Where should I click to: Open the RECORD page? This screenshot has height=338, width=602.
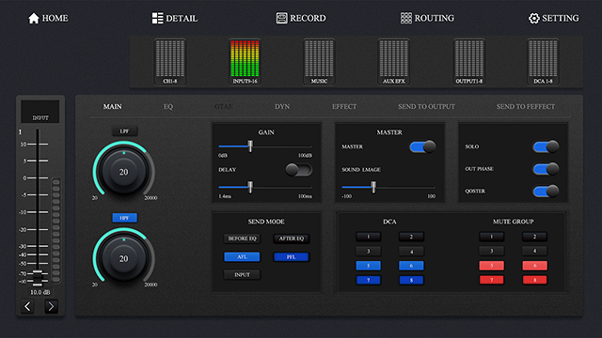pyautogui.click(x=301, y=18)
